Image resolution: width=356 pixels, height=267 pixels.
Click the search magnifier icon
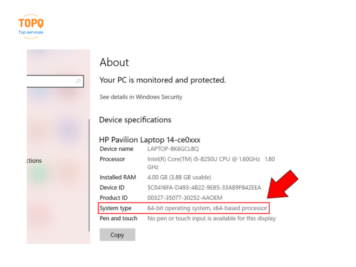pyautogui.click(x=78, y=81)
